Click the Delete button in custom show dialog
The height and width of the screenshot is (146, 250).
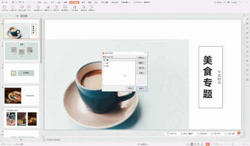[141, 68]
